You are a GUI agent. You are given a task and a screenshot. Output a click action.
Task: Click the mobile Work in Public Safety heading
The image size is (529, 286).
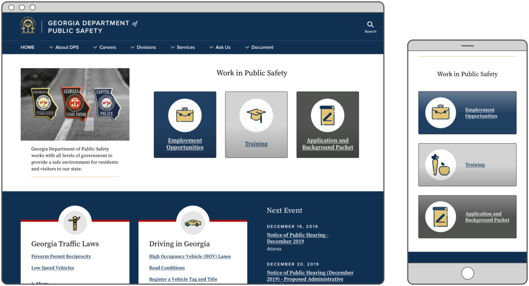coord(467,74)
